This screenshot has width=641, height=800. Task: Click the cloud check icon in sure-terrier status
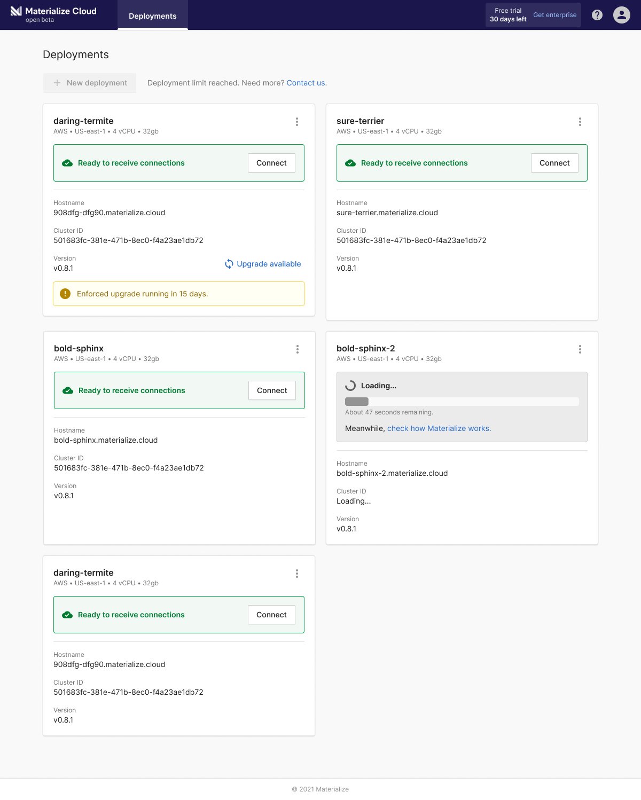350,163
